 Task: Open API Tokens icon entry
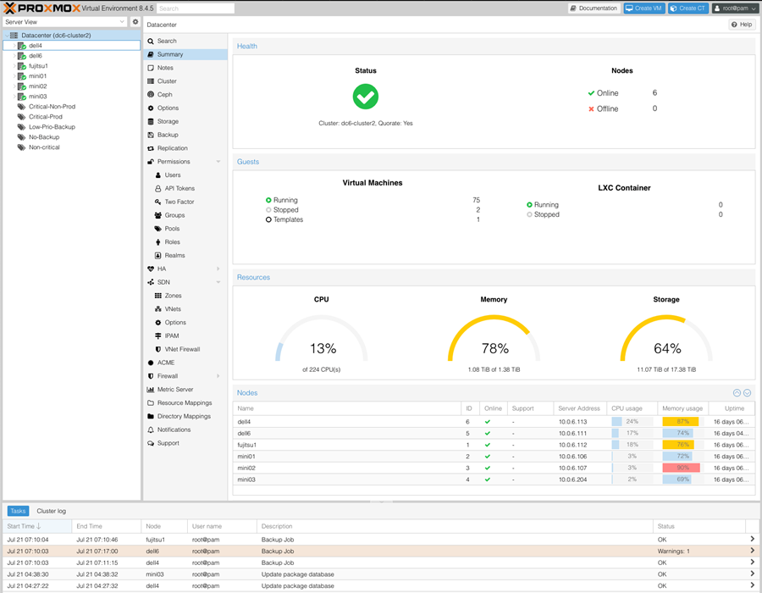pyautogui.click(x=158, y=189)
